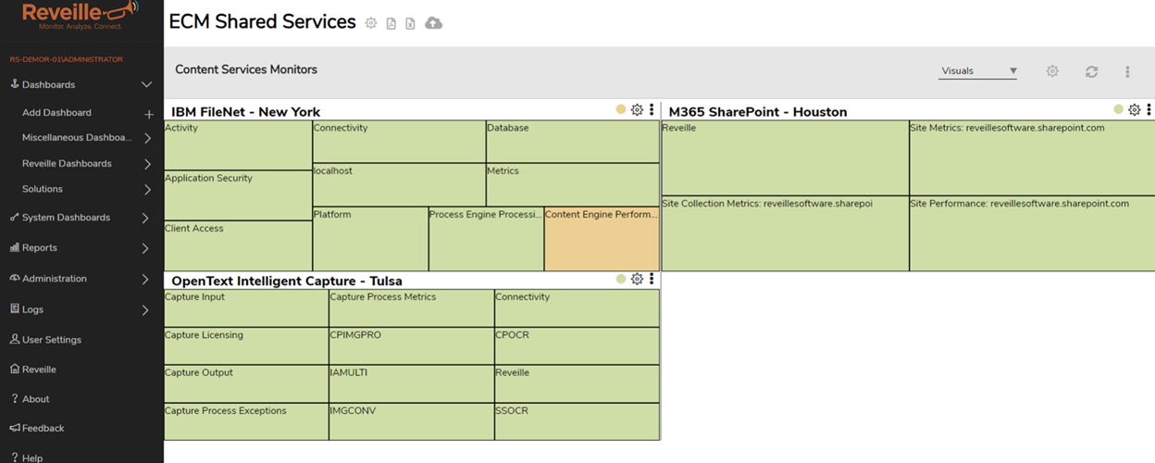Open Content Services Monitors more options menu
This screenshot has height=463, width=1155.
[1127, 71]
